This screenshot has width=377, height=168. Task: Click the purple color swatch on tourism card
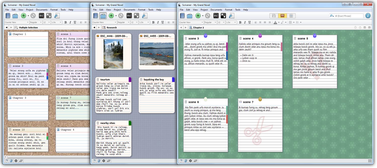pyautogui.click(x=130, y=80)
